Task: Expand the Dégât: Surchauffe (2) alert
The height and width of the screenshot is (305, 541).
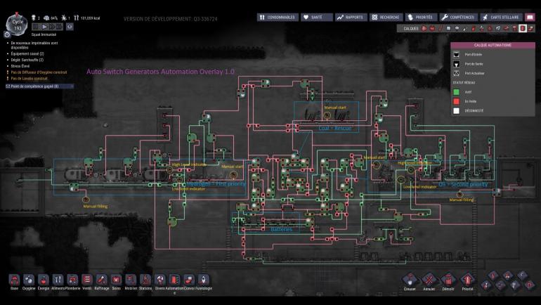Action: click(x=27, y=60)
